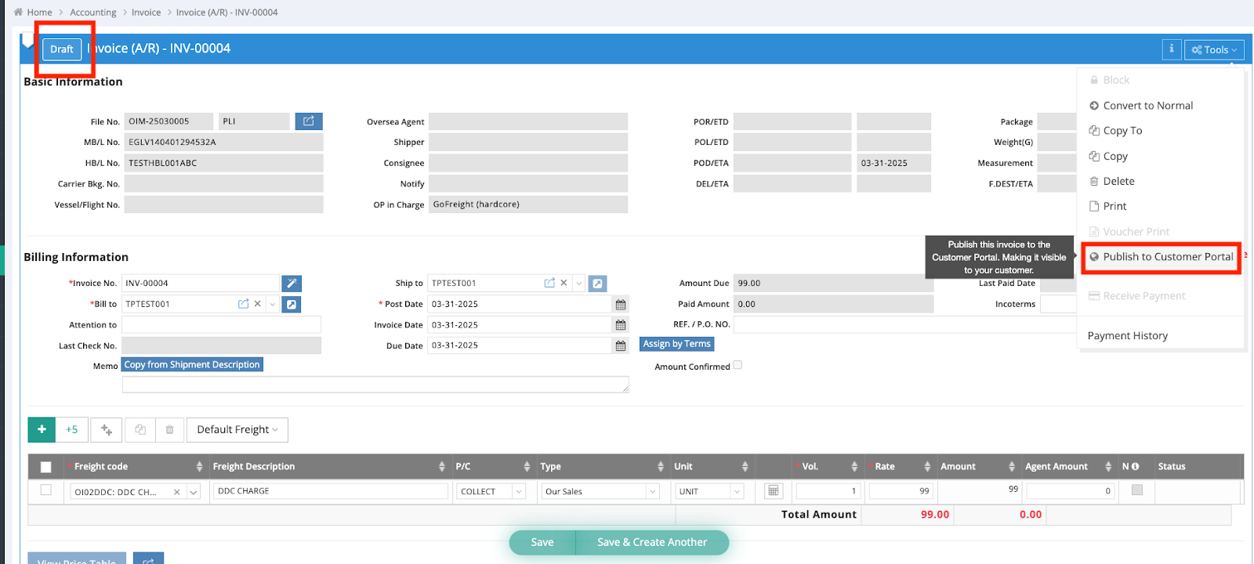Click the info icon beside Tools

(x=1171, y=49)
